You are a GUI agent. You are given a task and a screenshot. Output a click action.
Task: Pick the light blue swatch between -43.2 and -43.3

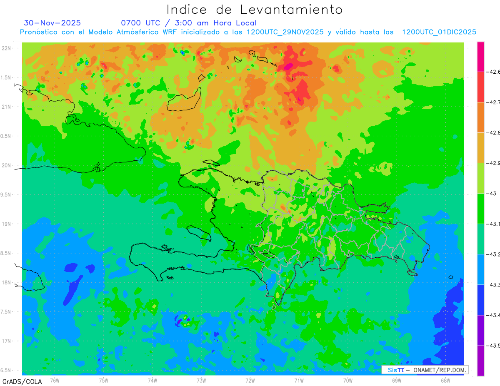click(x=480, y=269)
